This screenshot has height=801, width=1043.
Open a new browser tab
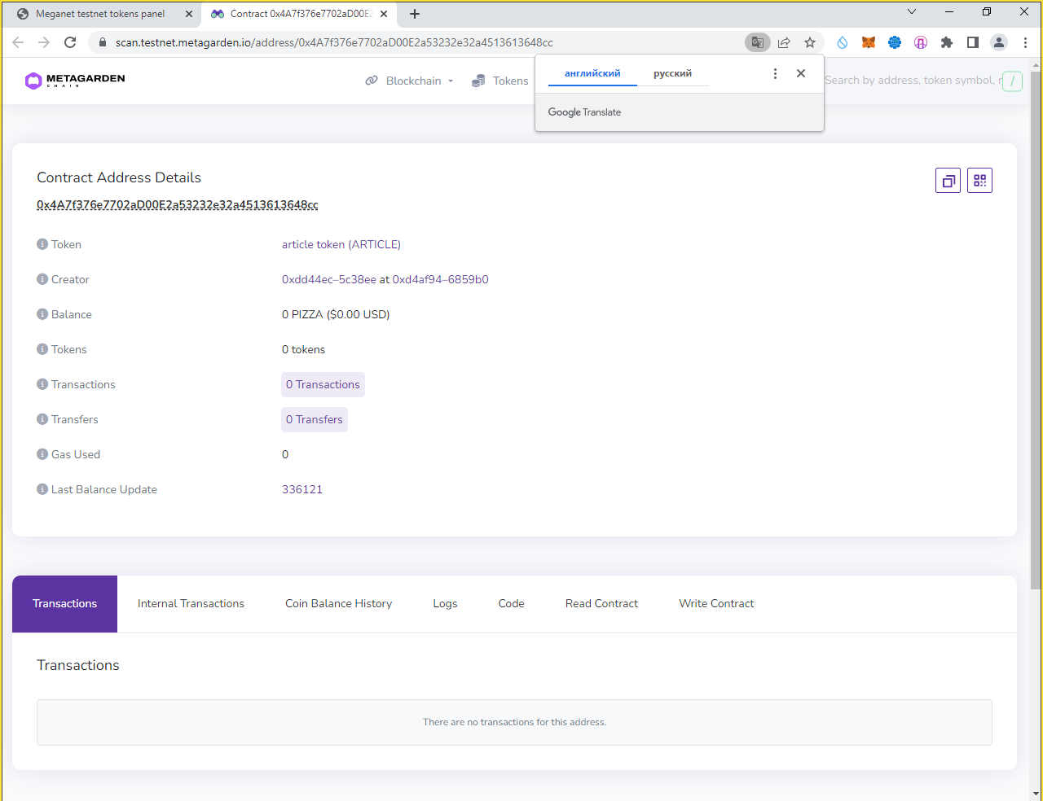click(415, 14)
